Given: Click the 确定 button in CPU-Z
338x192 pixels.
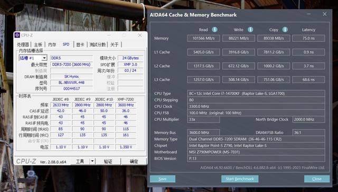Looking at the screenshot, I should (x=134, y=161).
